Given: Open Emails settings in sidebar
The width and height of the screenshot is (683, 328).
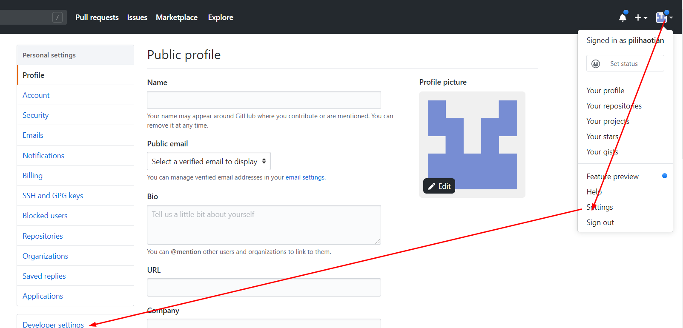Looking at the screenshot, I should pos(75,135).
